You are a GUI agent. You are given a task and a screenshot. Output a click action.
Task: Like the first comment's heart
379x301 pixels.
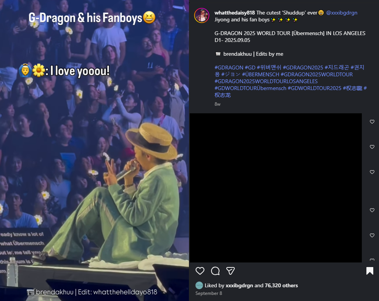tap(372, 122)
